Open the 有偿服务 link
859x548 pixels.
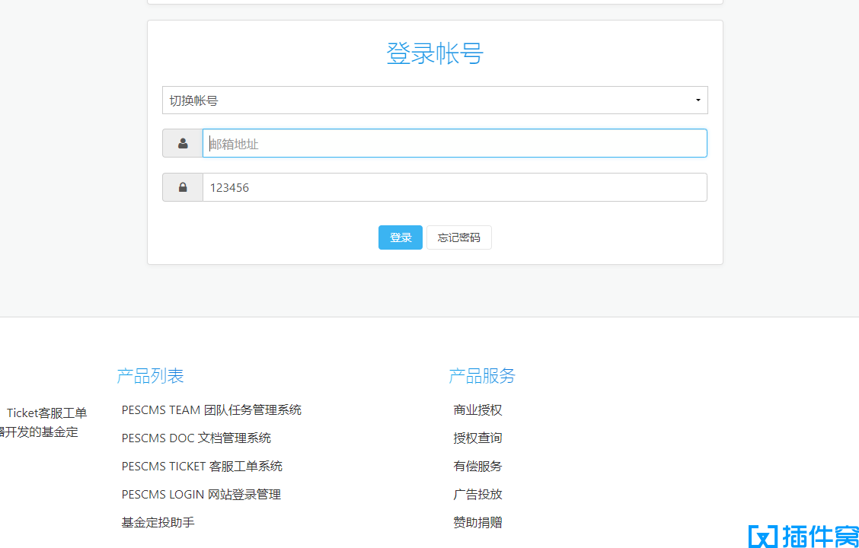[477, 467]
